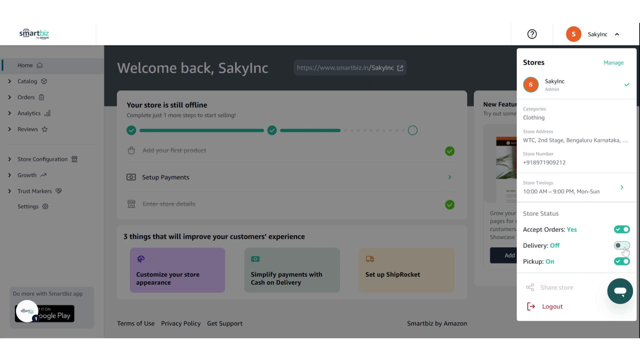Open Reviews menu item
The width and height of the screenshot is (640, 360).
pos(28,129)
